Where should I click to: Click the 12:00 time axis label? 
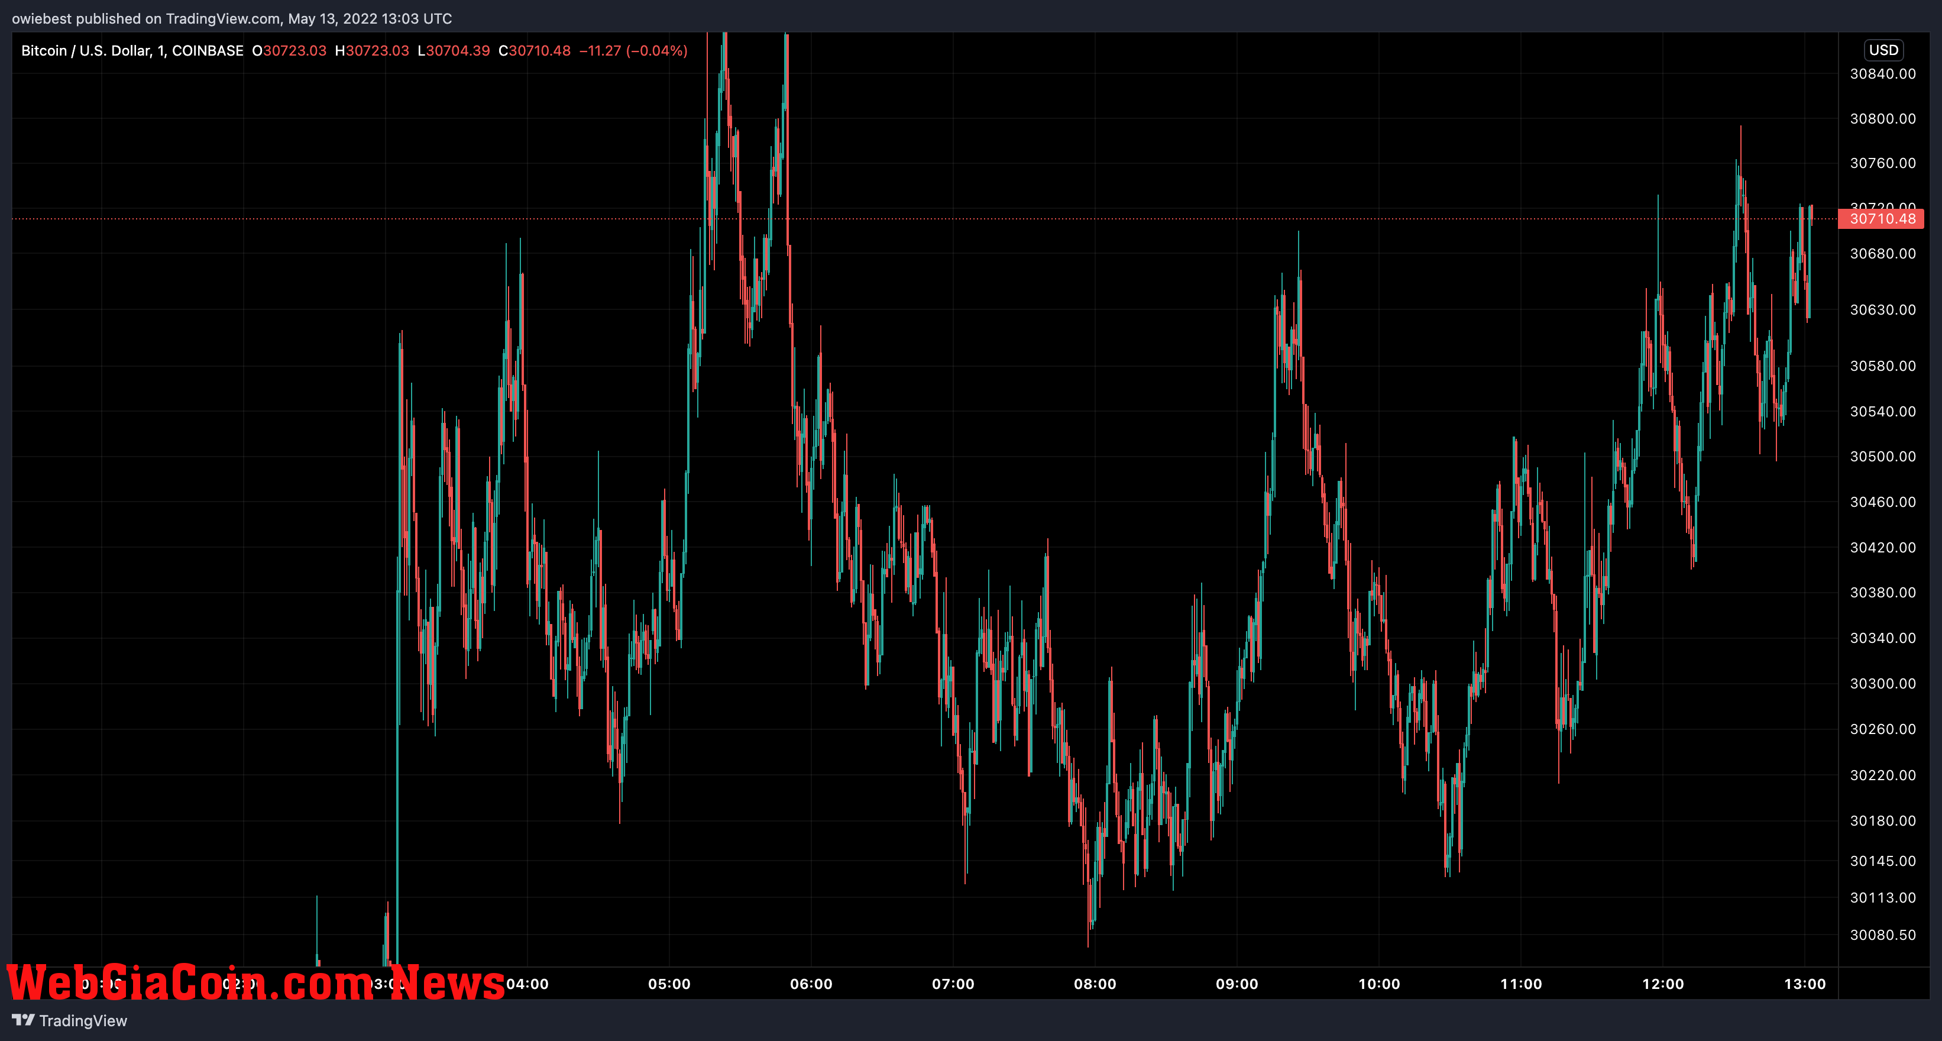1662,984
